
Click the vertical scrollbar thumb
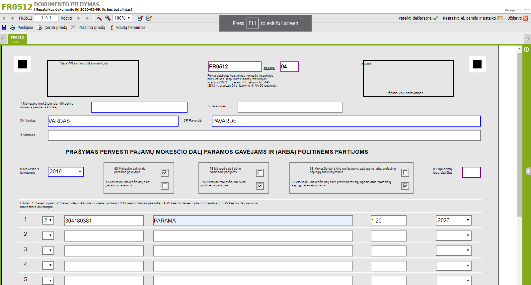point(520,135)
